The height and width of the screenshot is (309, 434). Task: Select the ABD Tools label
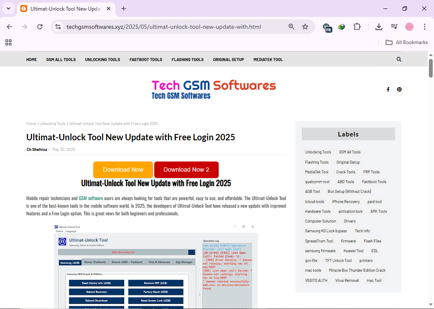346,182
